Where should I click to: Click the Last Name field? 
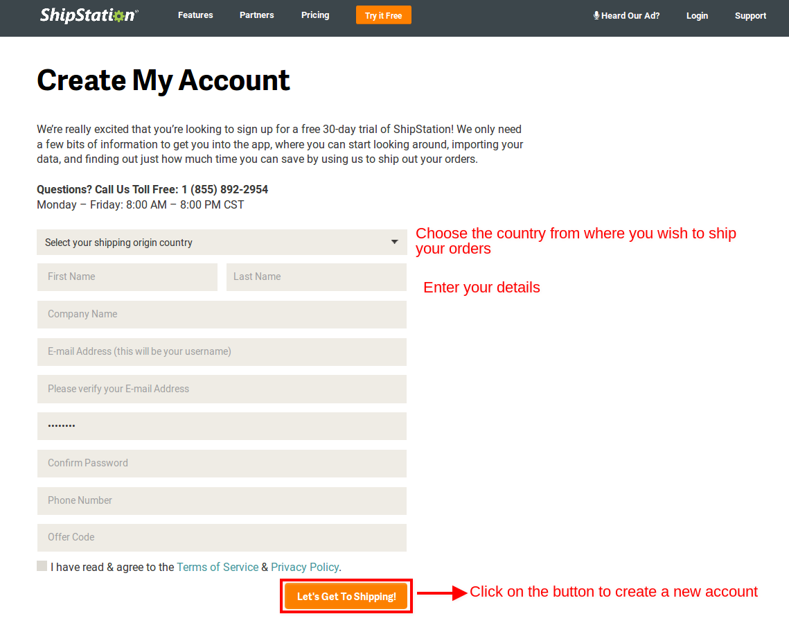click(317, 276)
